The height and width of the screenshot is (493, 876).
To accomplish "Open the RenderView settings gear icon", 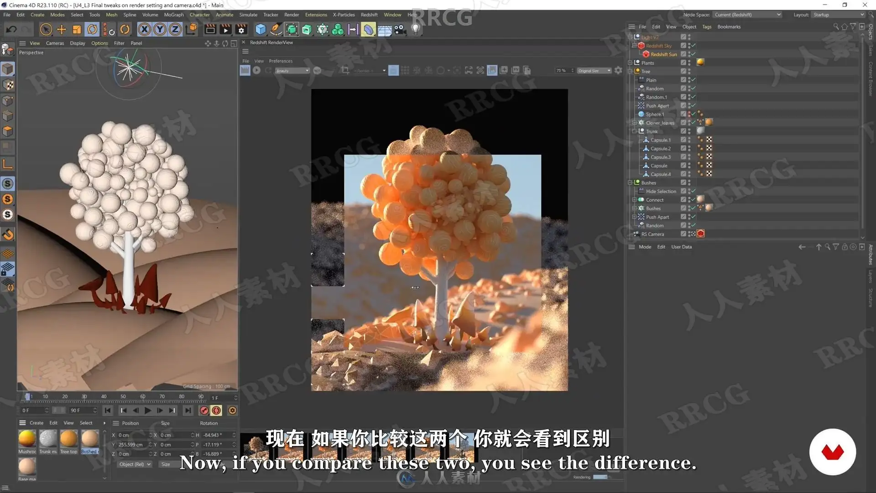I will pyautogui.click(x=618, y=70).
